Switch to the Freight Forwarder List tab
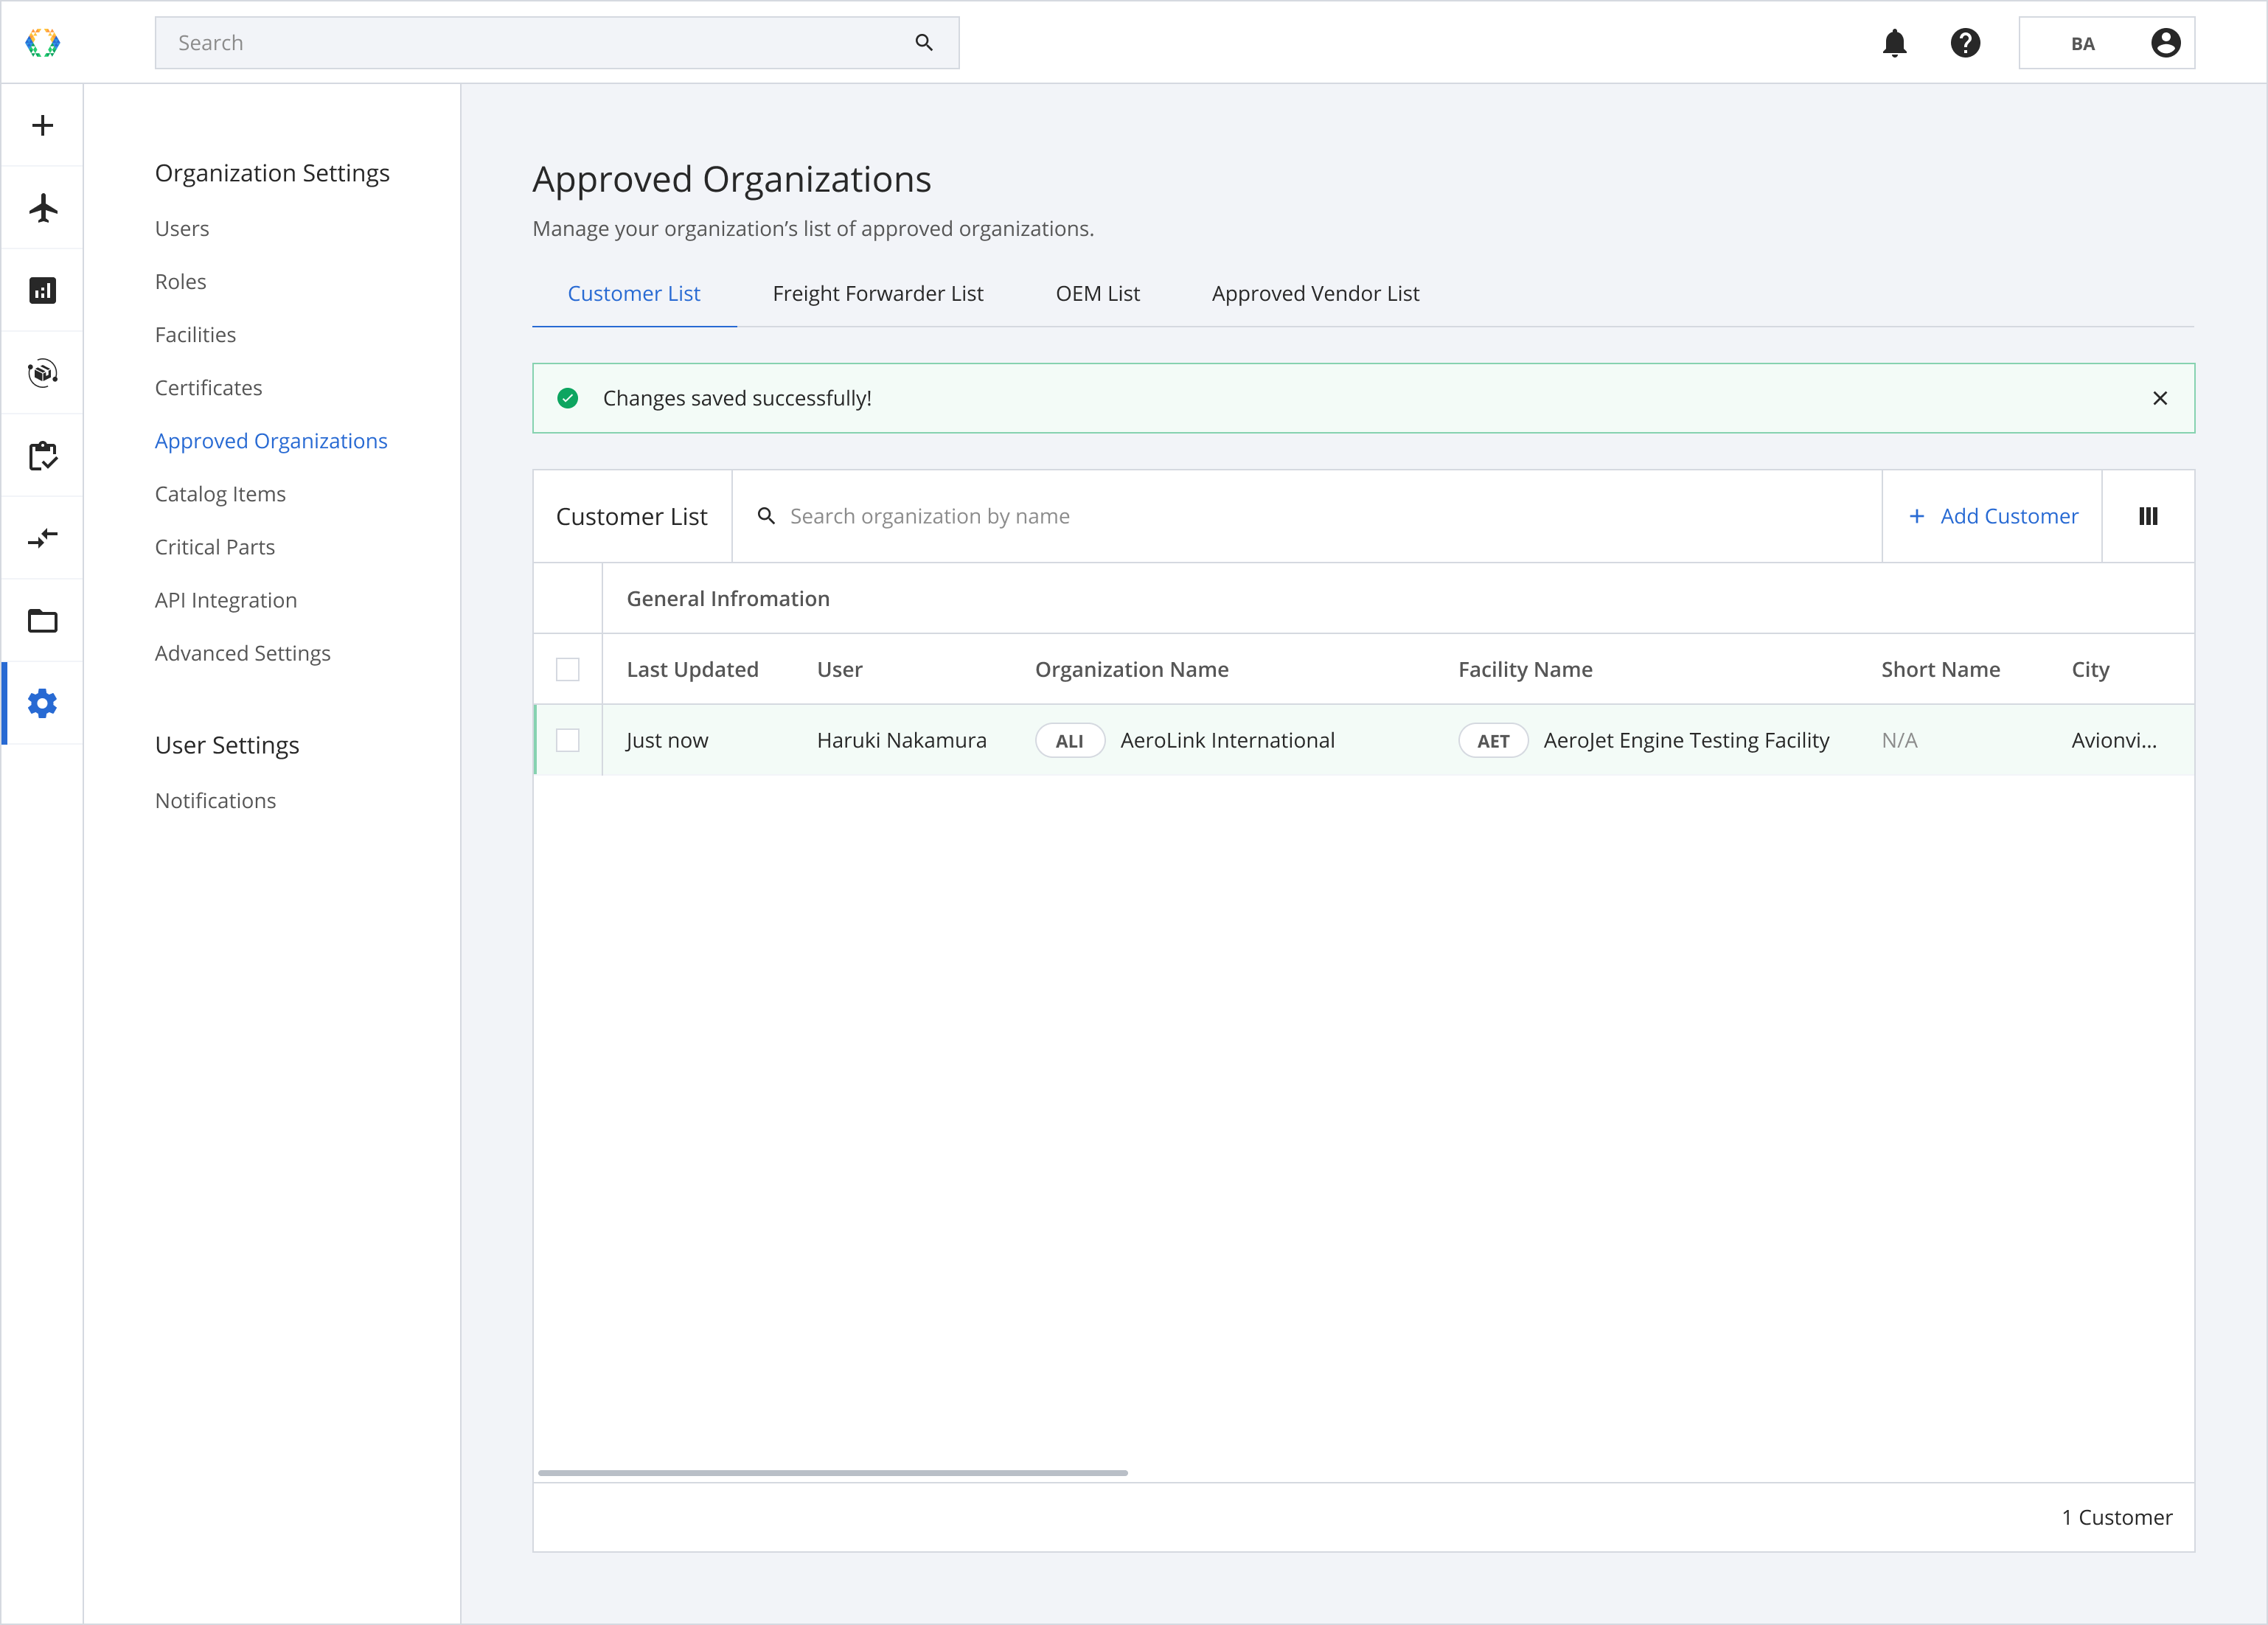The width and height of the screenshot is (2268, 1625). [878, 294]
